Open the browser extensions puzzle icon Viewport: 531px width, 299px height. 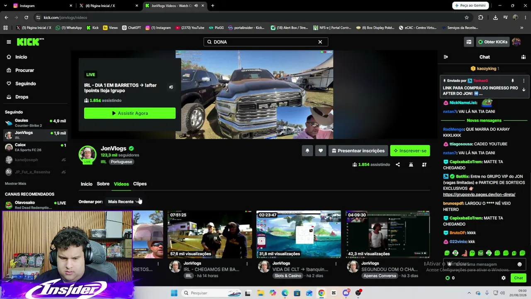point(481,17)
